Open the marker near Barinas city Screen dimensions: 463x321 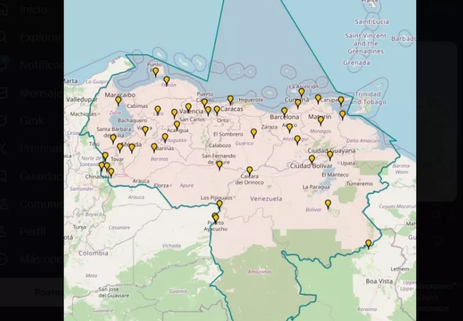pyautogui.click(x=154, y=147)
